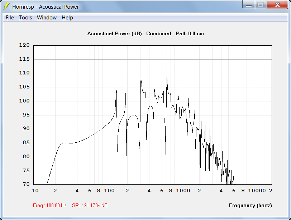Viewport: 291px width, 220px height.
Task: Open the Help menu
Action: (67, 18)
